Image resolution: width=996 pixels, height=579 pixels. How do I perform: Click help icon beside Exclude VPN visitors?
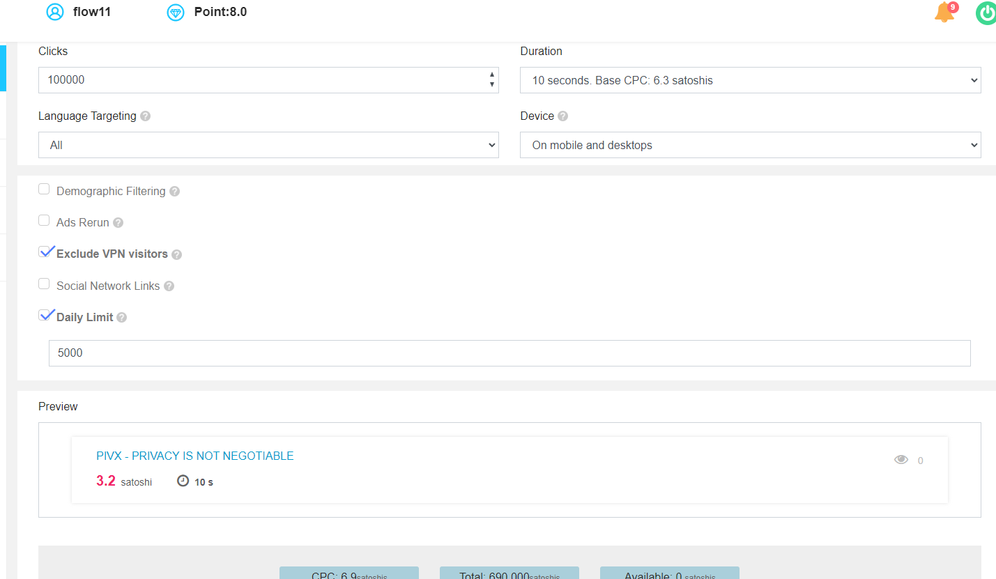176,255
